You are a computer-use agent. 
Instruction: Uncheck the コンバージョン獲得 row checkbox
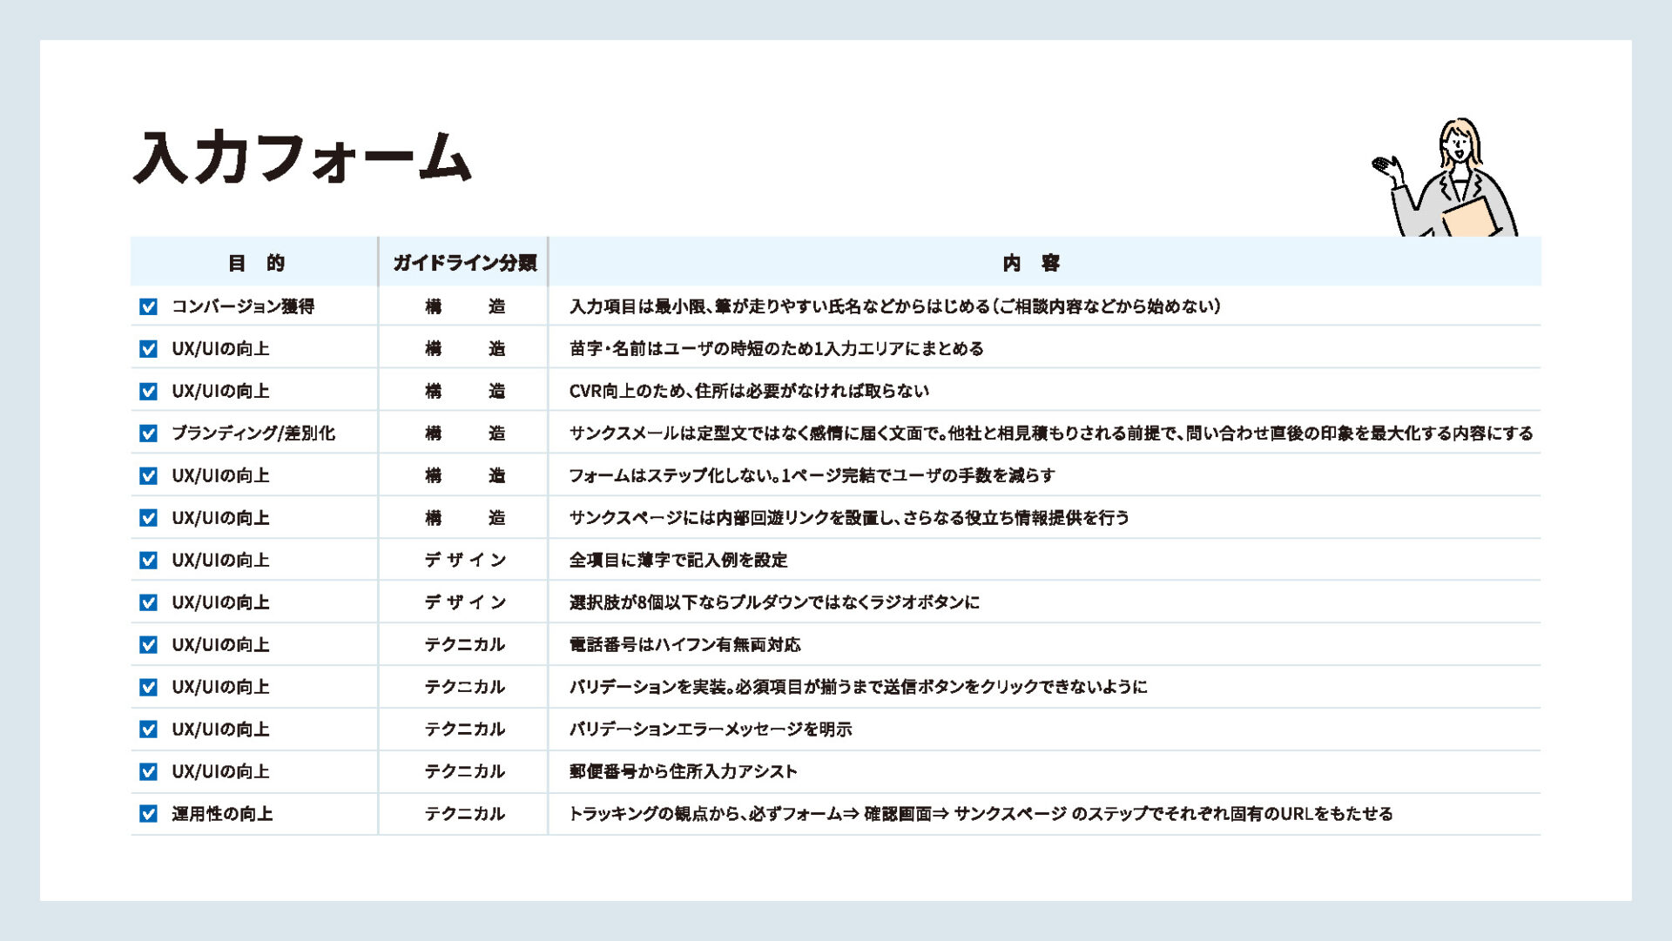(x=148, y=306)
